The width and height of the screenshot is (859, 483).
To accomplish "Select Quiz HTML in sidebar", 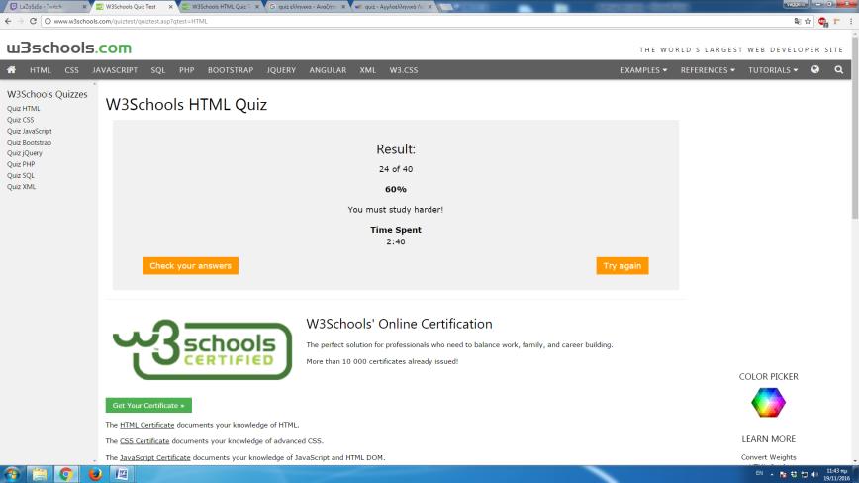I will pos(24,109).
